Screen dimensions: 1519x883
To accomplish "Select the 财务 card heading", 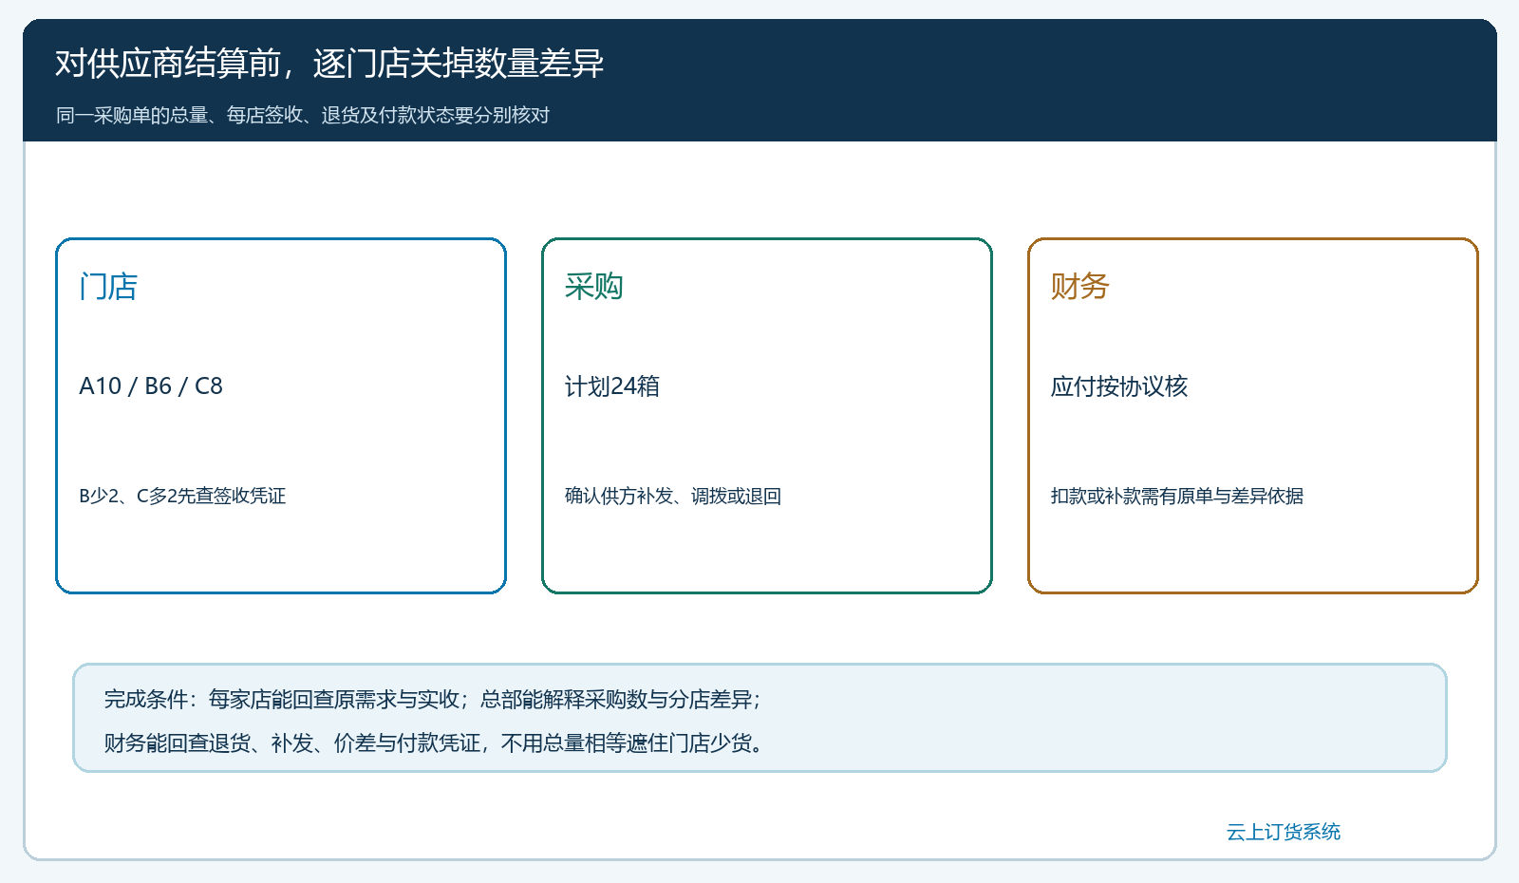I will 1080,286.
